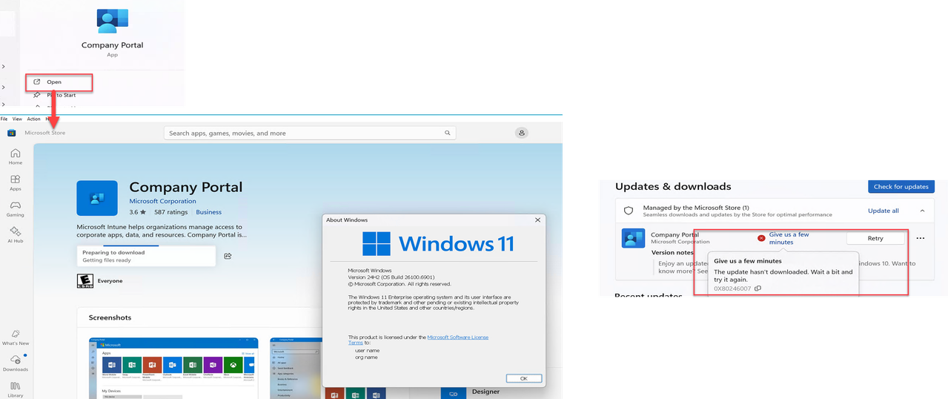Click the Screenshots heading
The image size is (948, 399).
(110, 317)
